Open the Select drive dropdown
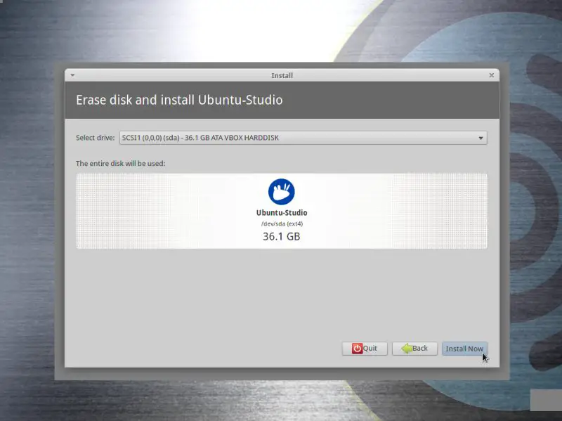562x421 pixels. click(x=303, y=138)
